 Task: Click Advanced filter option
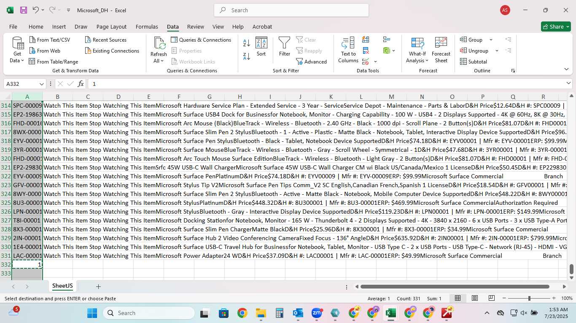coord(312,61)
